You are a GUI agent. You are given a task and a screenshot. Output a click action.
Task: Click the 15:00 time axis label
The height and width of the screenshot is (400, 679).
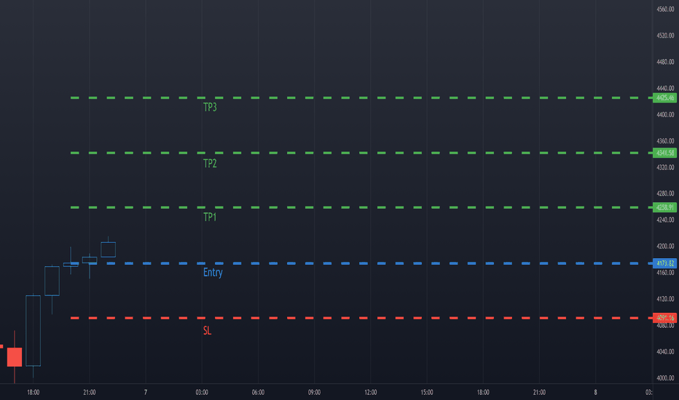tap(427, 392)
